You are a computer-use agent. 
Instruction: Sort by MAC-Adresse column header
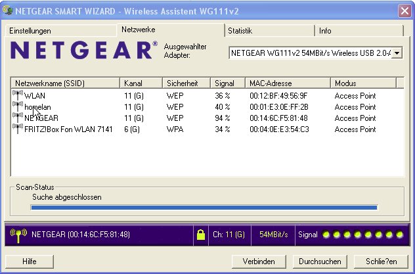(288, 83)
